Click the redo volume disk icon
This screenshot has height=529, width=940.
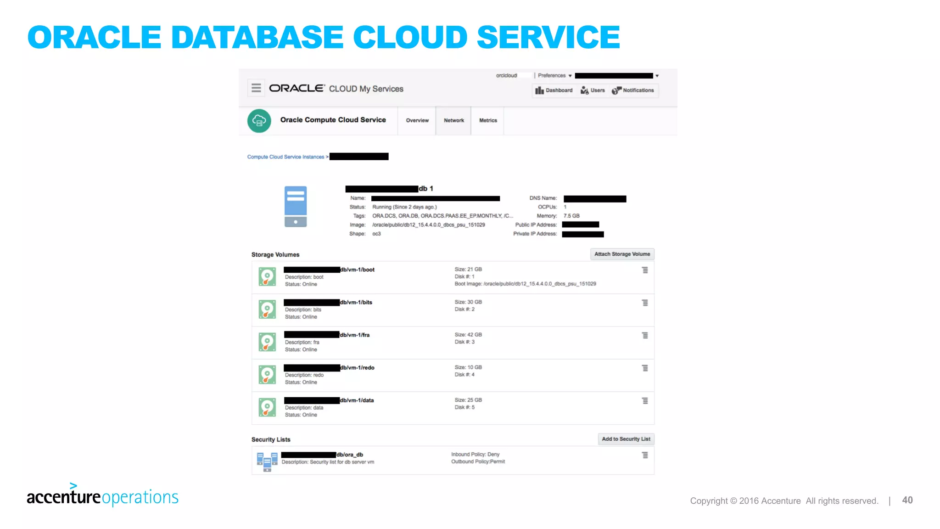[x=267, y=374]
